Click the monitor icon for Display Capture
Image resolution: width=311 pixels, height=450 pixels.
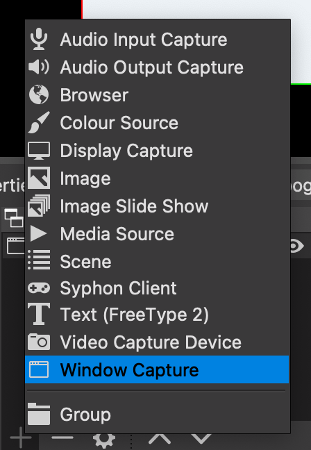click(x=39, y=151)
